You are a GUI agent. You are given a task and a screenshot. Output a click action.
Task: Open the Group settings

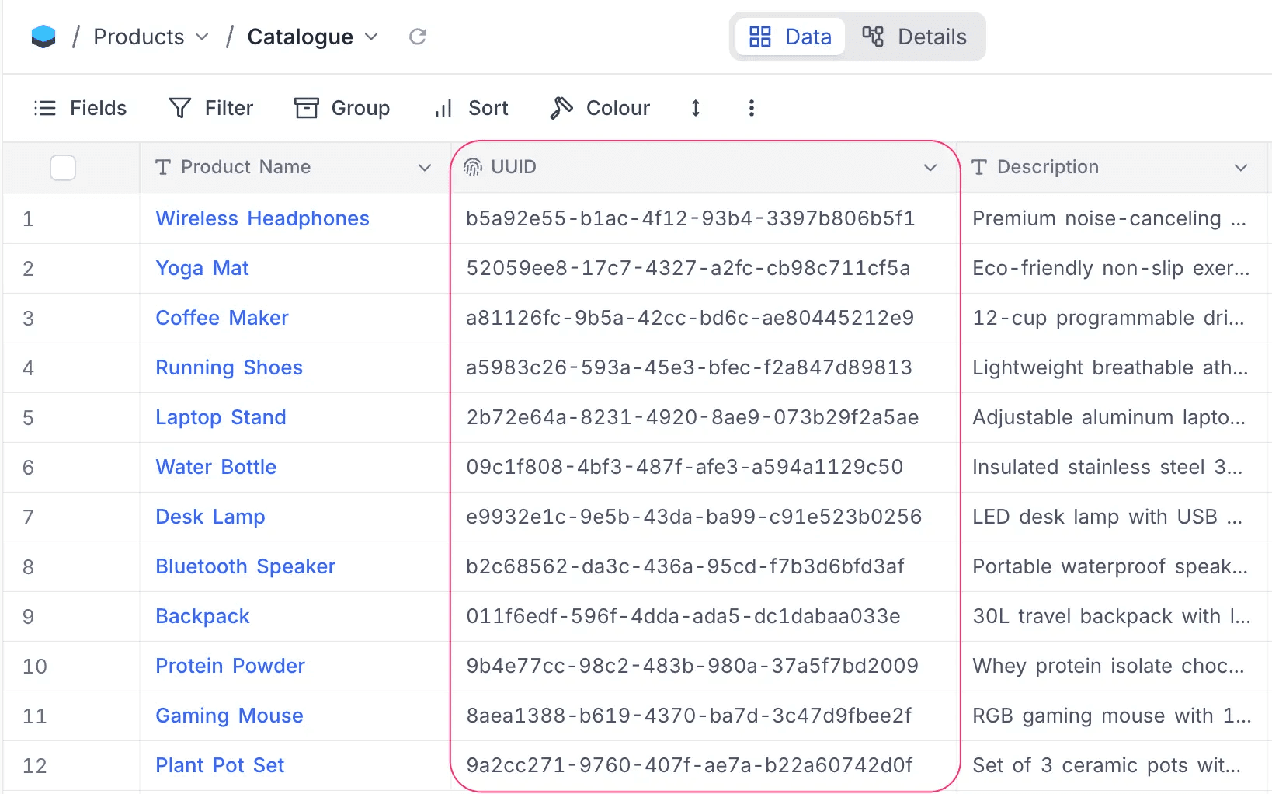342,108
